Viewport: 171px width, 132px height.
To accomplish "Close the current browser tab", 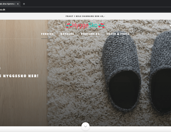I will [x=18, y=4].
